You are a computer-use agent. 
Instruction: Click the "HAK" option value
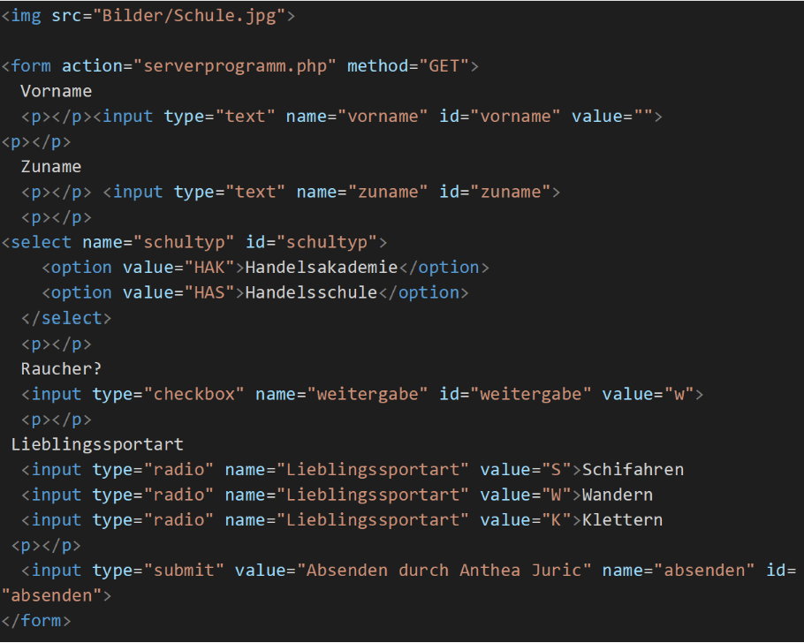(209, 268)
